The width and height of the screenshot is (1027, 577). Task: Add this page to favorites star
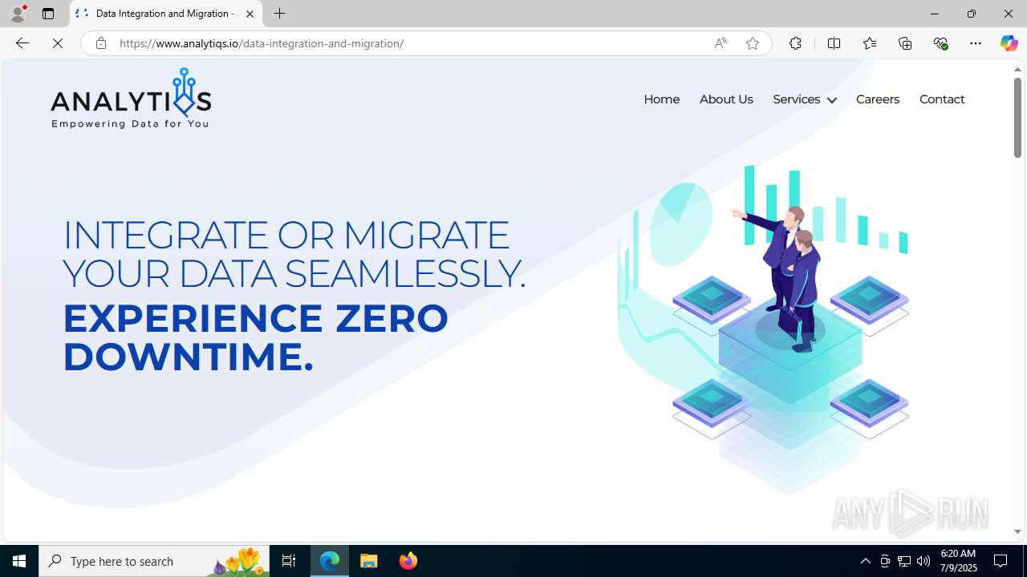click(753, 43)
